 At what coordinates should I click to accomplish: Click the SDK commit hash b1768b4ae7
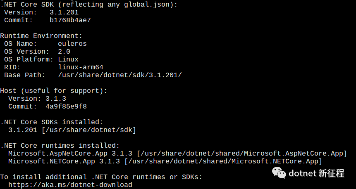(x=70, y=20)
